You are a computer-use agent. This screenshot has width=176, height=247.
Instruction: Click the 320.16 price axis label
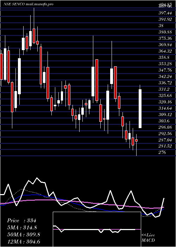tap(165, 102)
